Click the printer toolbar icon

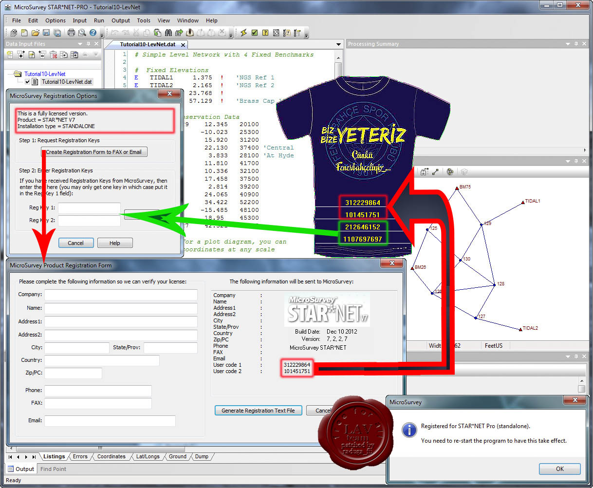coord(71,33)
